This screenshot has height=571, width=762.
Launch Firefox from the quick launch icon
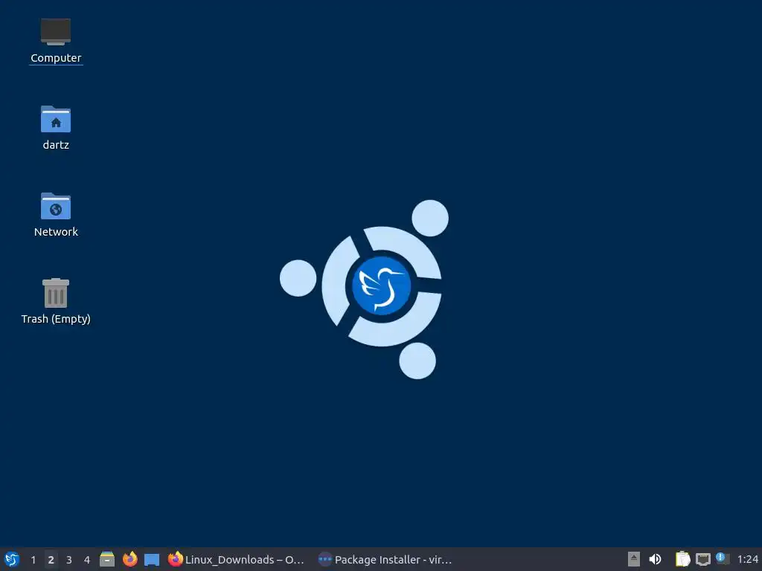(x=129, y=559)
